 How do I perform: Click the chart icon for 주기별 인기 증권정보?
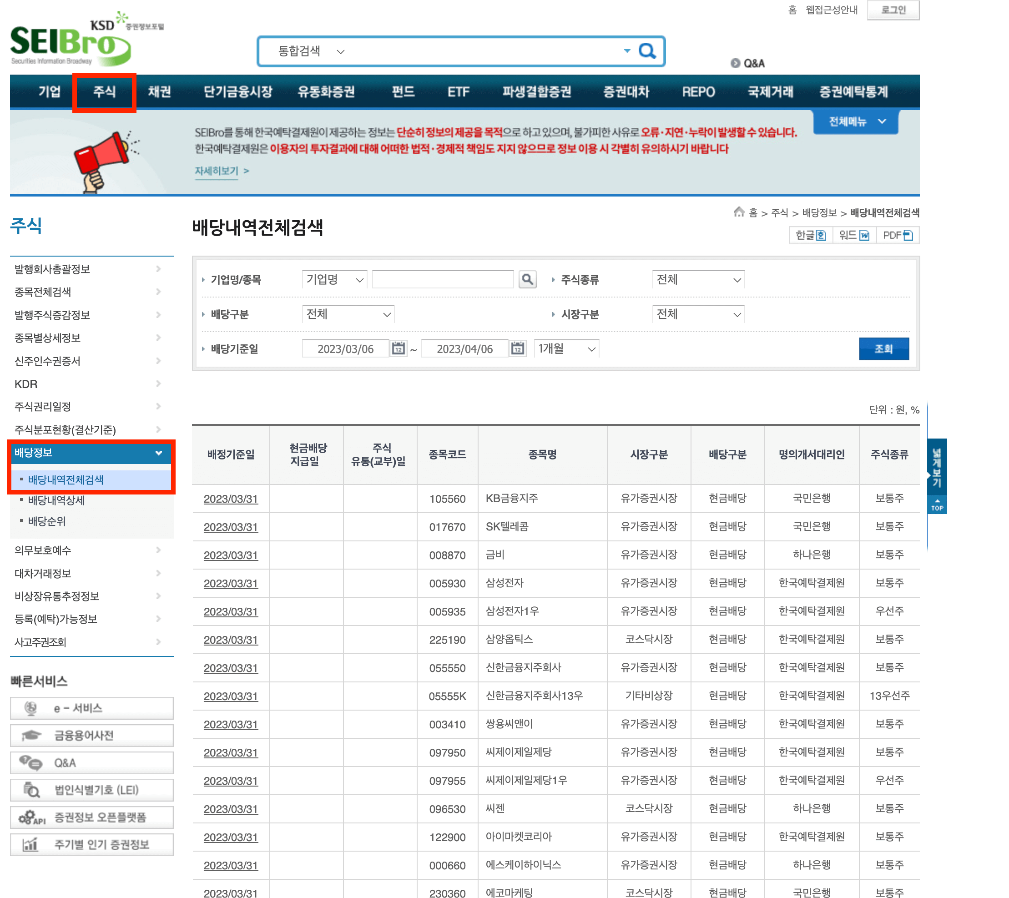point(31,844)
